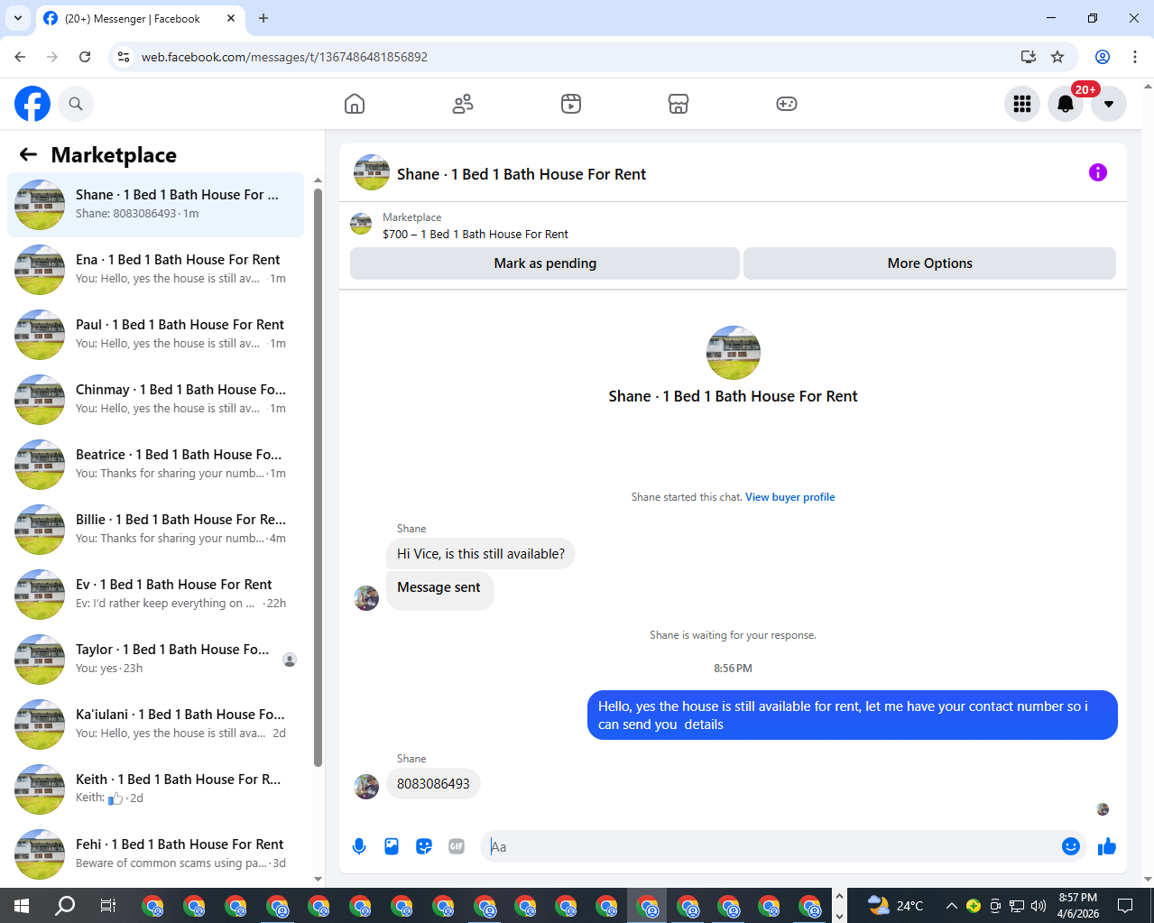Open Keith conversation
1154x923 pixels.
point(155,789)
